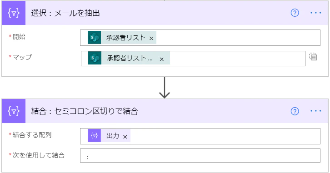Remove the 承認者リスト token from 開始 field

151,38
